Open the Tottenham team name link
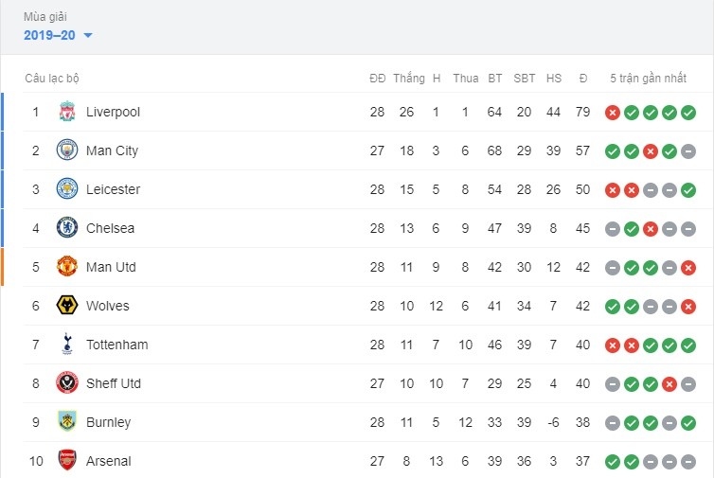 [x=116, y=345]
